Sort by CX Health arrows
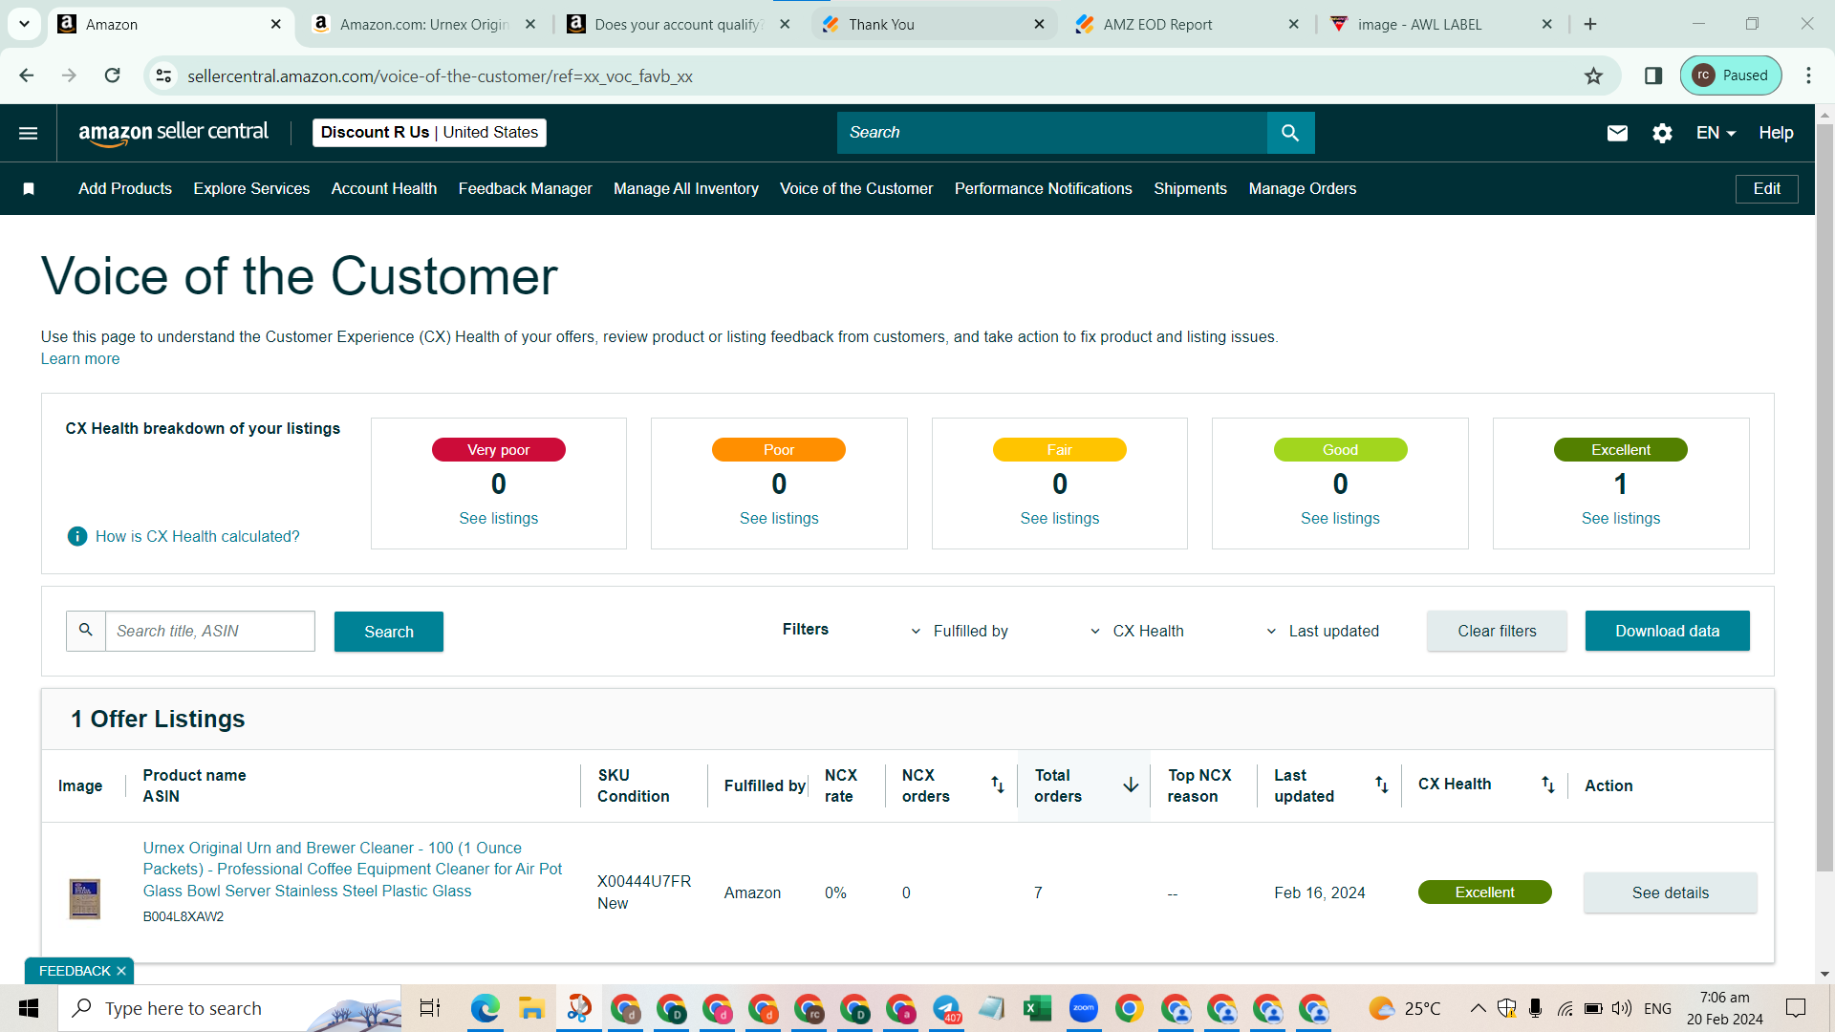The width and height of the screenshot is (1835, 1032). pyautogui.click(x=1548, y=785)
